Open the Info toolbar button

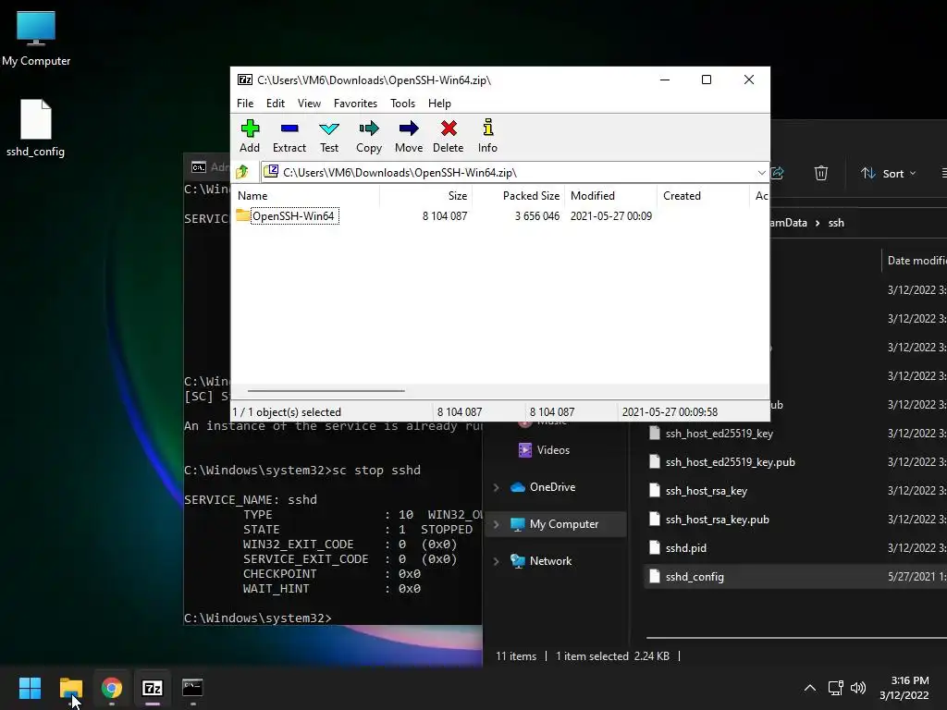point(487,136)
